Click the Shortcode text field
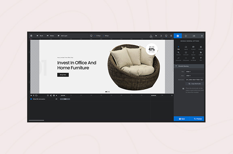This screenshot has height=154, width=233. (x=195, y=80)
